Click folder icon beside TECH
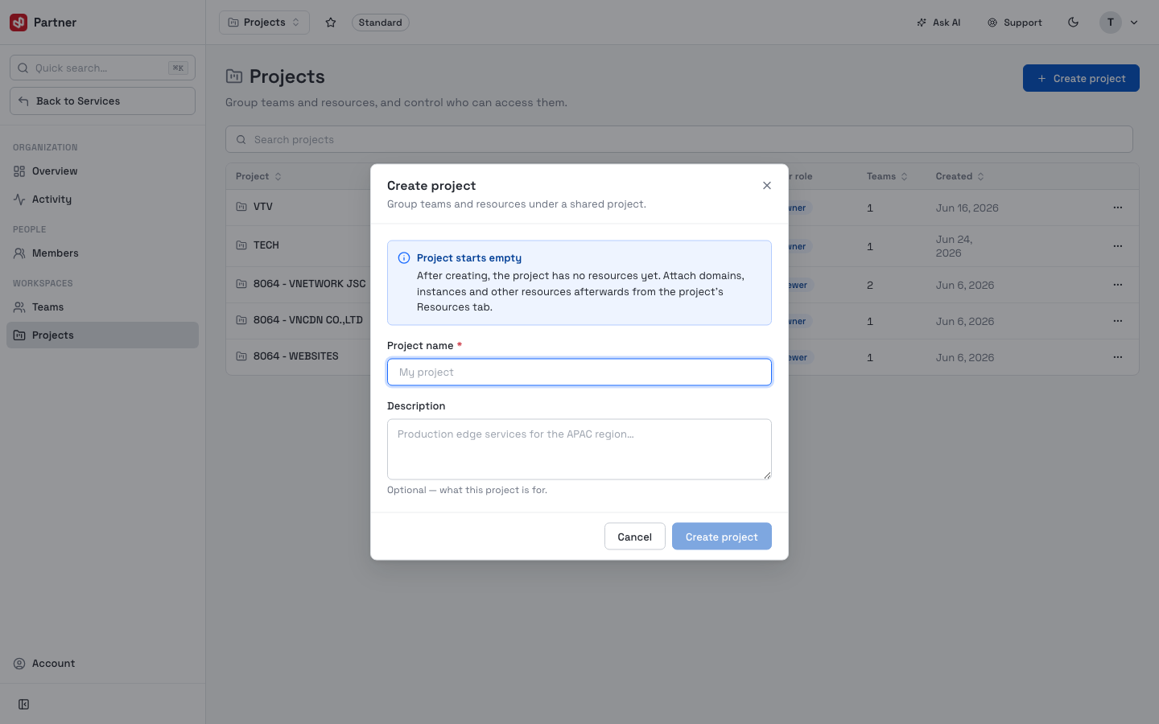The image size is (1159, 724). pos(241,245)
